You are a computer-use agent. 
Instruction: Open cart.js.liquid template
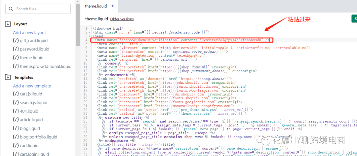tap(31, 94)
